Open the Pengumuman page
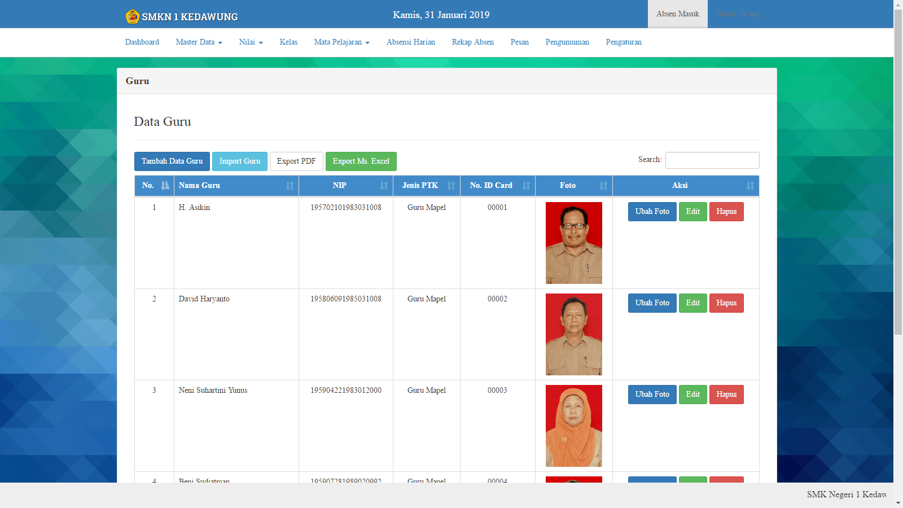The width and height of the screenshot is (903, 508). point(567,42)
